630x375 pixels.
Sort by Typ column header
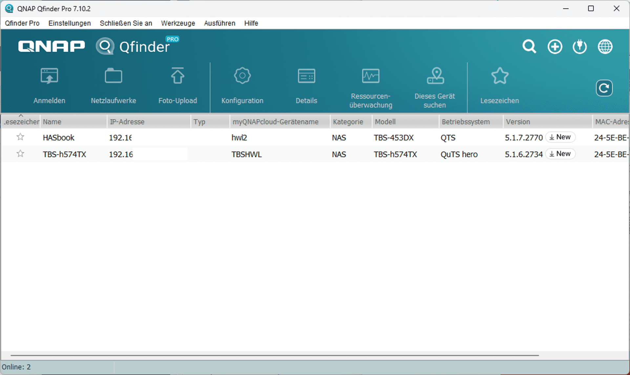click(x=210, y=122)
